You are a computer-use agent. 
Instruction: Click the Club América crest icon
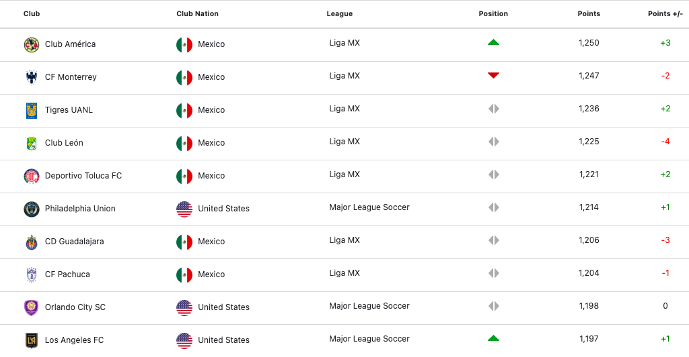point(32,44)
